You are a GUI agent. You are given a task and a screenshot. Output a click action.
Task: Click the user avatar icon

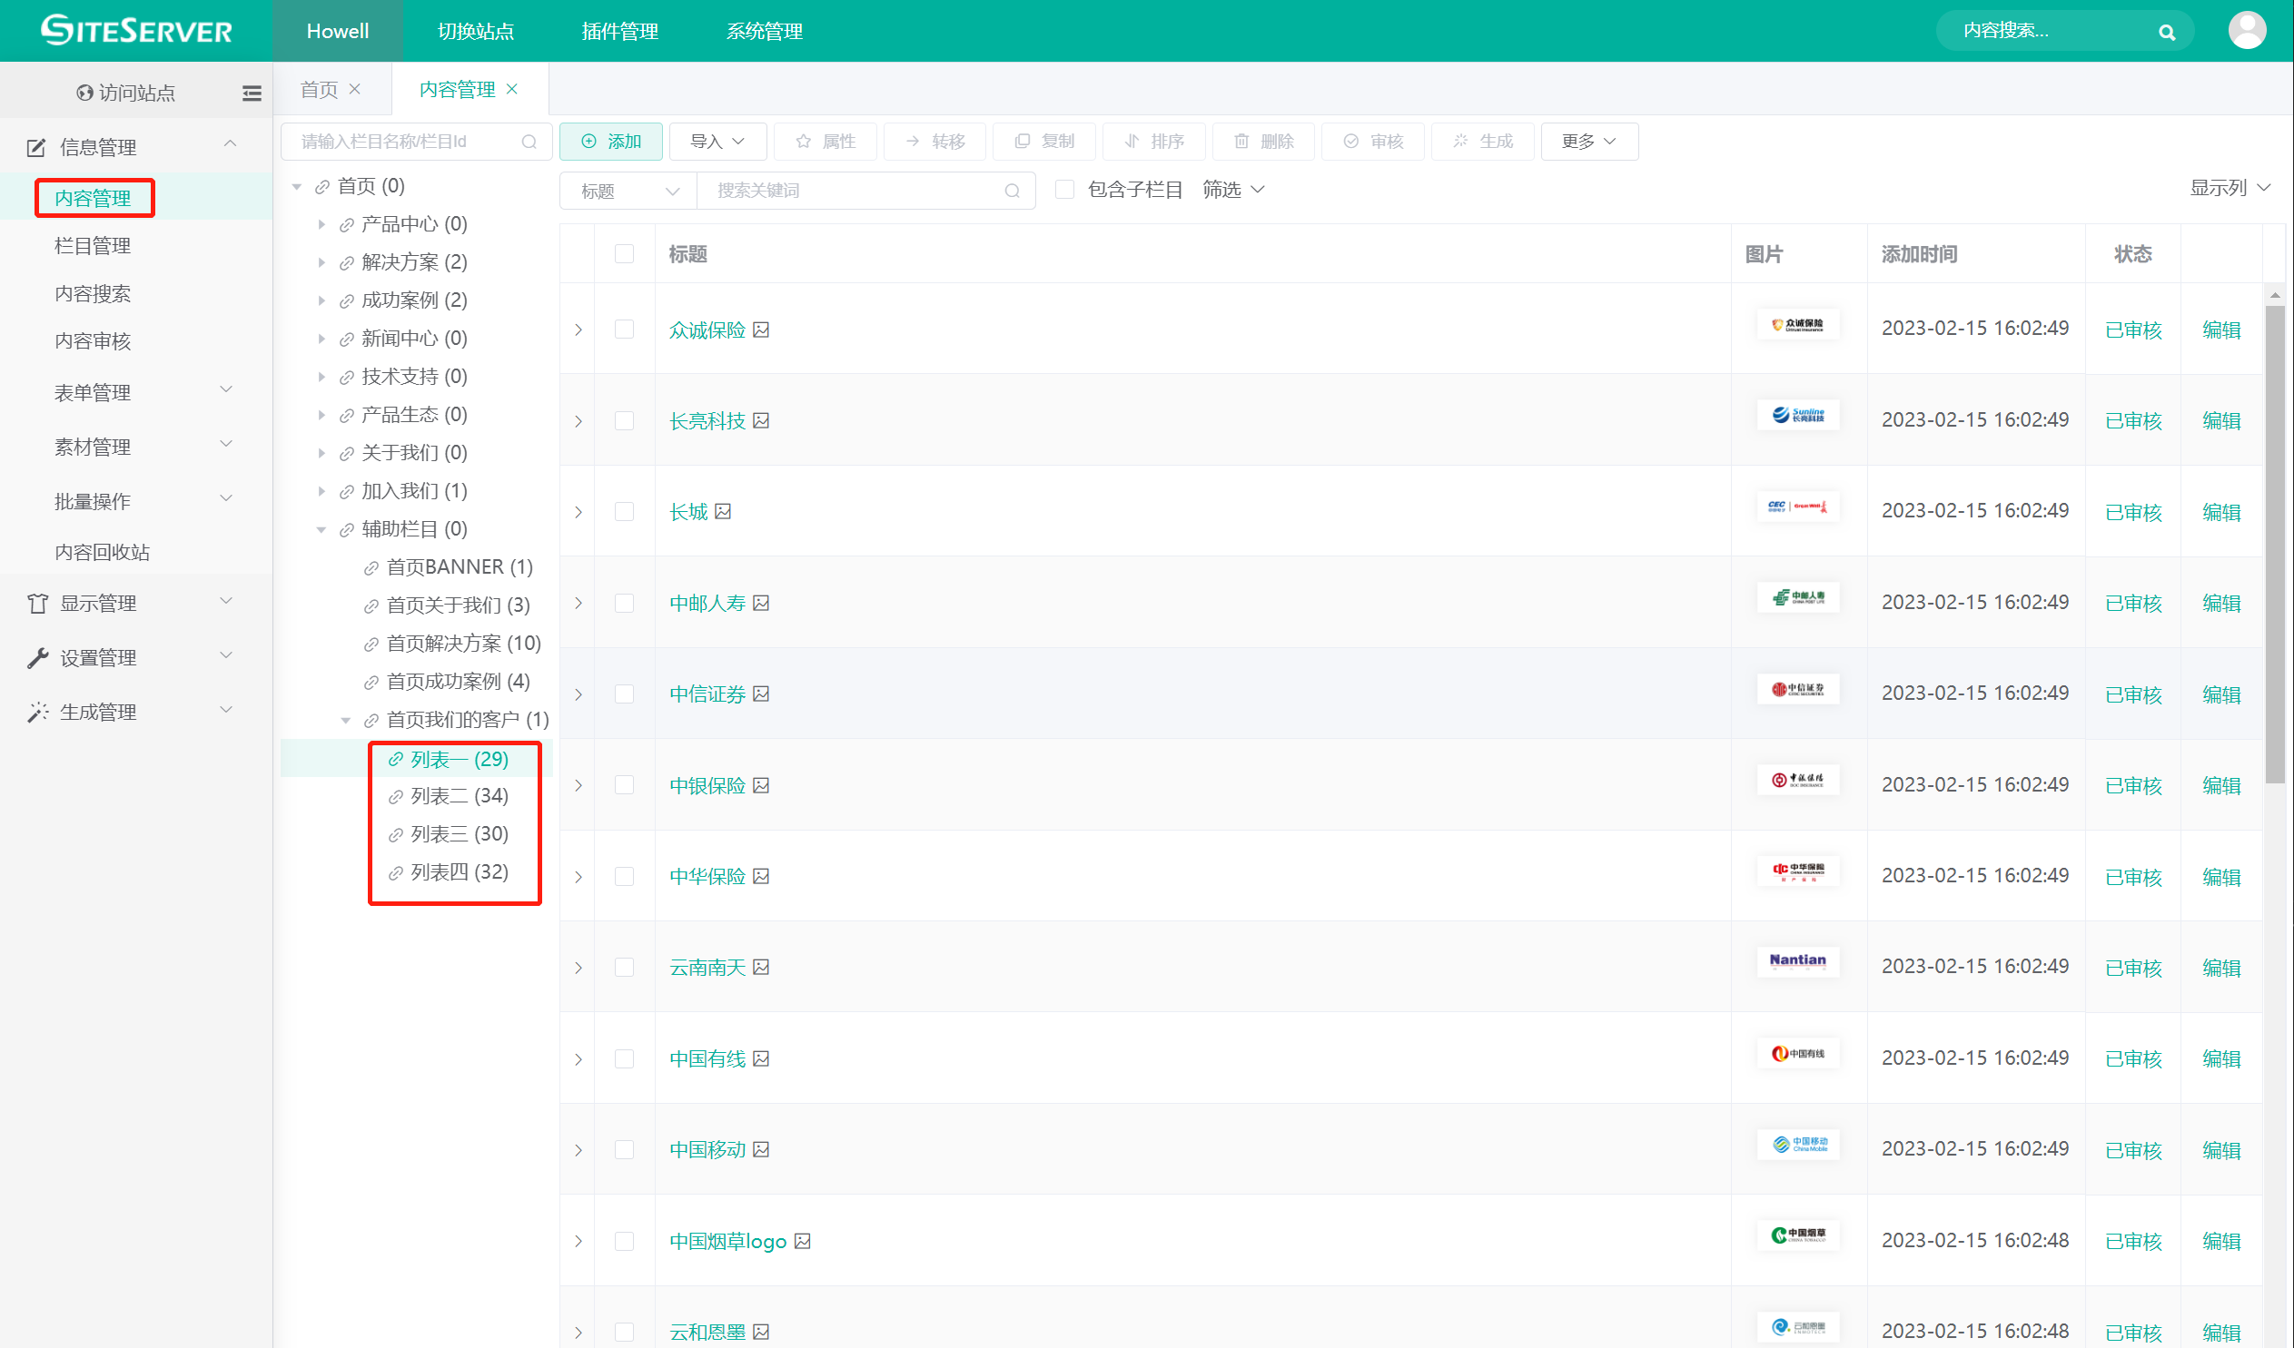pos(2246,31)
